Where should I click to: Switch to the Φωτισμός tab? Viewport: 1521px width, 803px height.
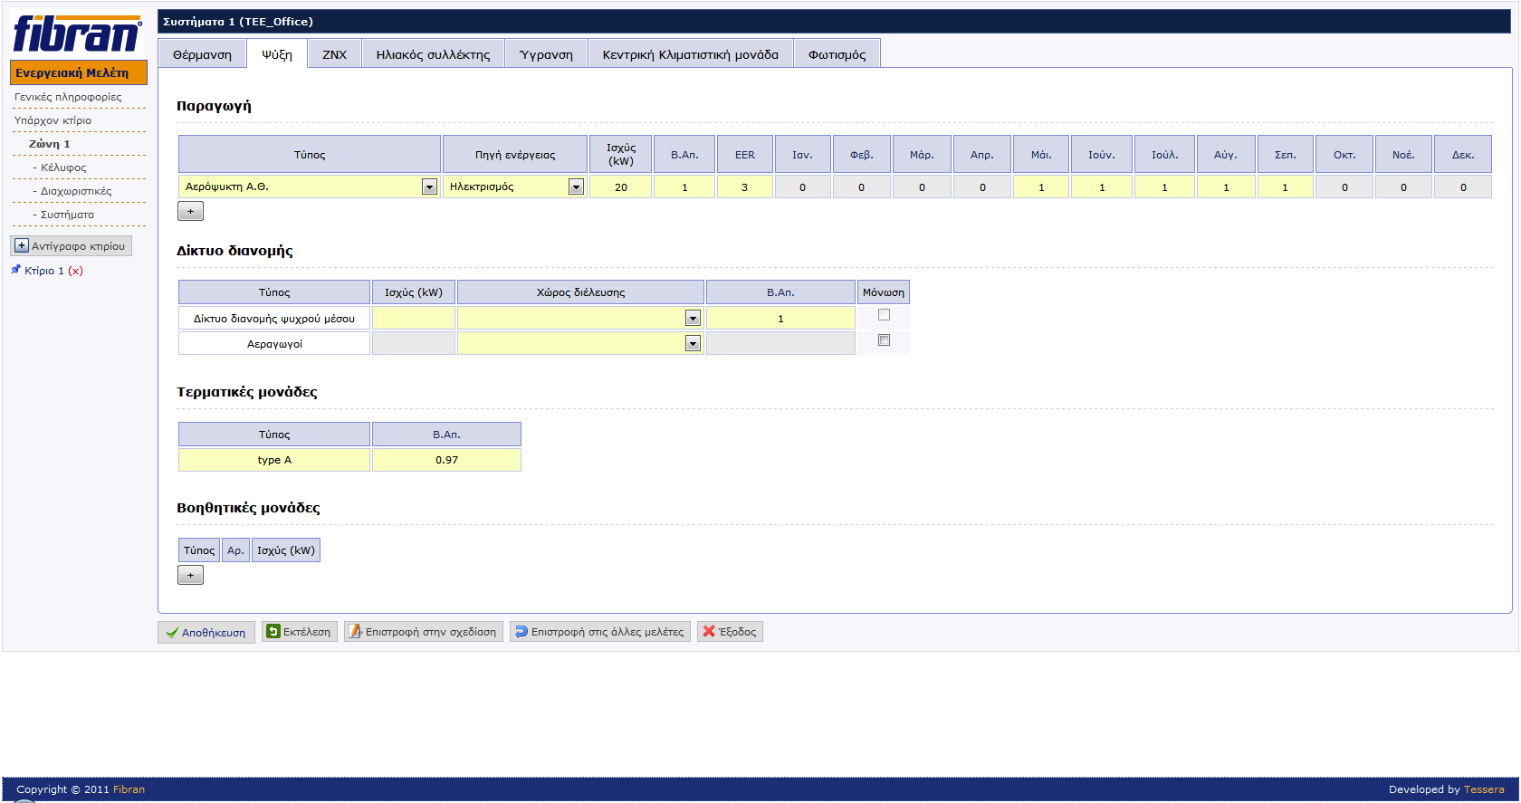point(837,54)
